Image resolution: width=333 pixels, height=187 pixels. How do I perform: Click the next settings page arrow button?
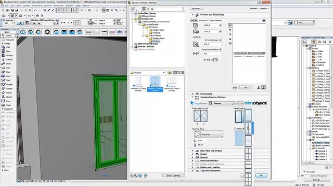[241, 103]
